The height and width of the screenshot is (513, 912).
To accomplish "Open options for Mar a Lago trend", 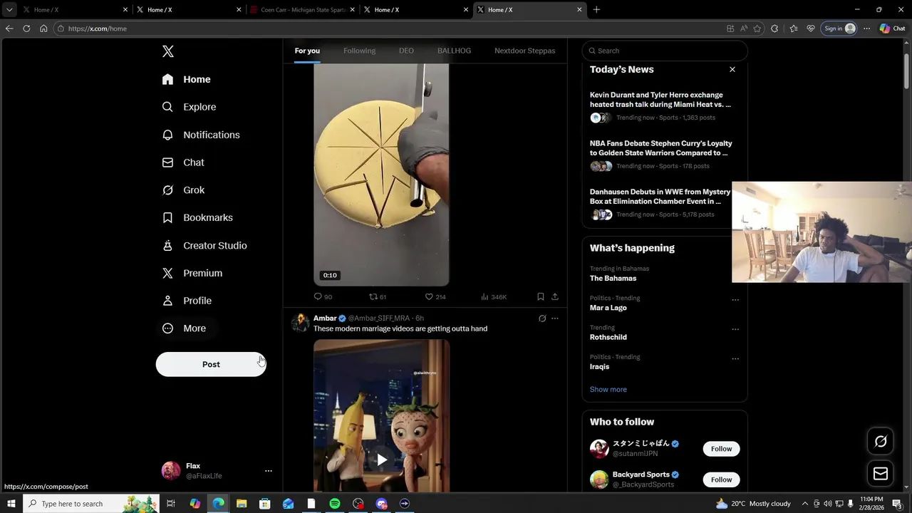I will point(735,300).
